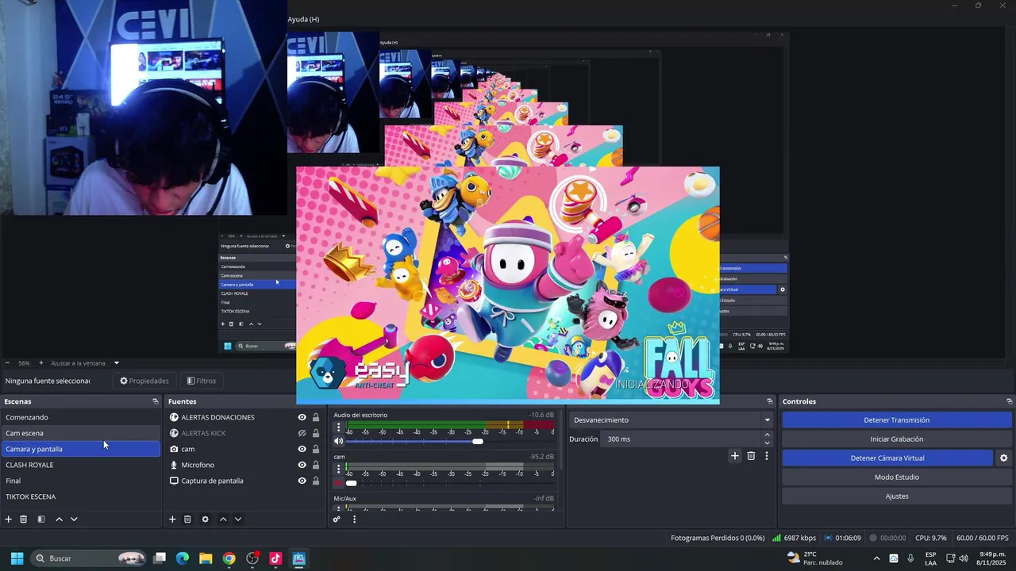1016x571 pixels.
Task: Undock the Controles panel
Action: coord(1009,401)
